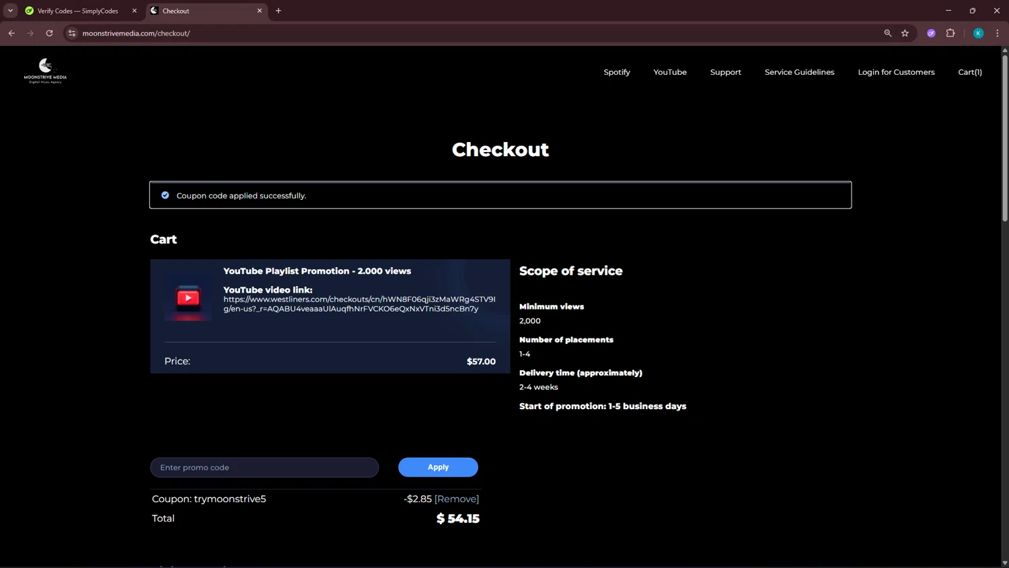1009x568 pixels.
Task: Open Cart(1) in navigation
Action: tap(970, 72)
